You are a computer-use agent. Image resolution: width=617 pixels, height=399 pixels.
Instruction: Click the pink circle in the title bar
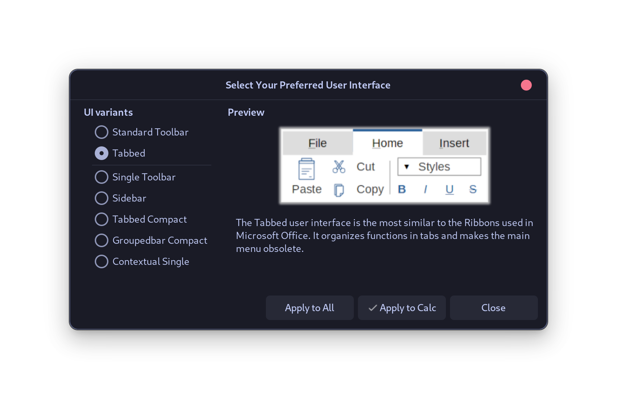pyautogui.click(x=526, y=85)
